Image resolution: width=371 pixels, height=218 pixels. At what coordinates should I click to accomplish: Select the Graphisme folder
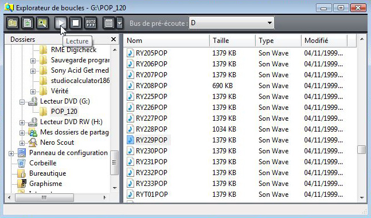coord(46,184)
